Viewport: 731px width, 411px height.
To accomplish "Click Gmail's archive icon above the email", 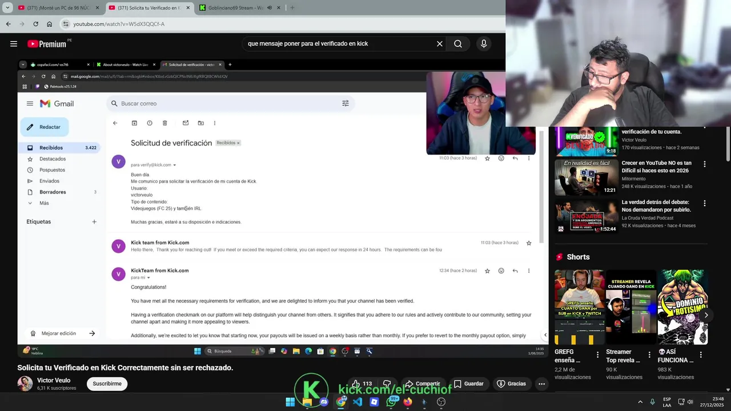I will click(134, 123).
